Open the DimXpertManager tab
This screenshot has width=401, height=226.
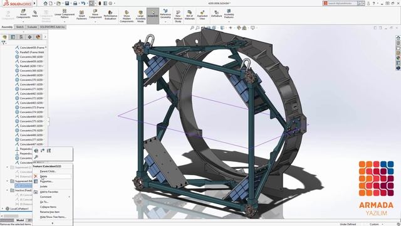29,37
